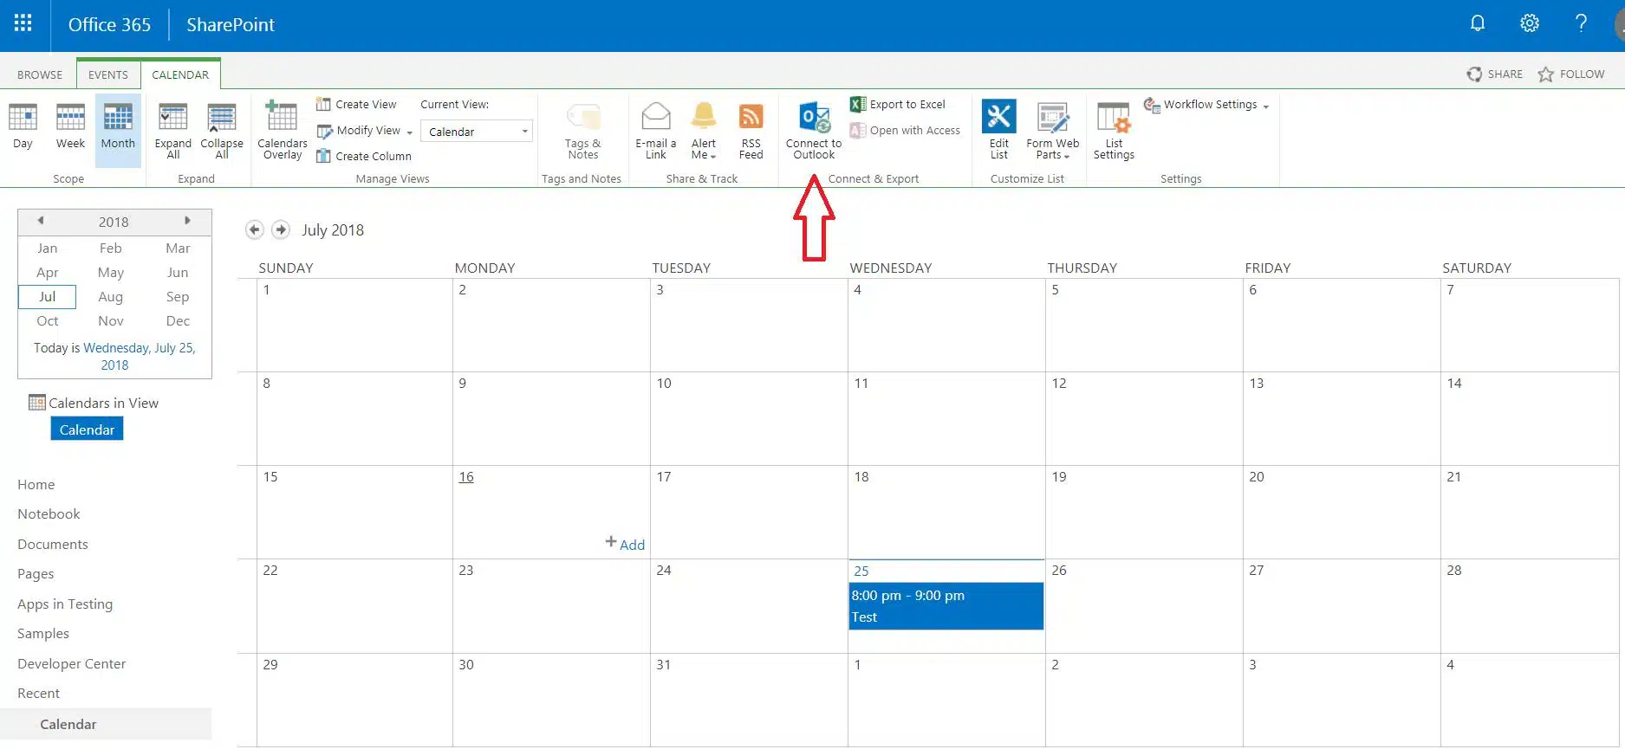This screenshot has width=1625, height=749.
Task: Open the Office 365 app launcher
Action: 23,23
